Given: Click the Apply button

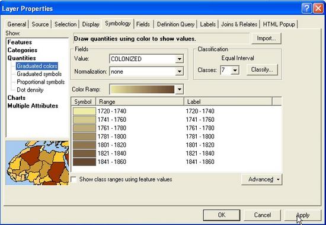Looking at the screenshot, I should pos(303,215).
